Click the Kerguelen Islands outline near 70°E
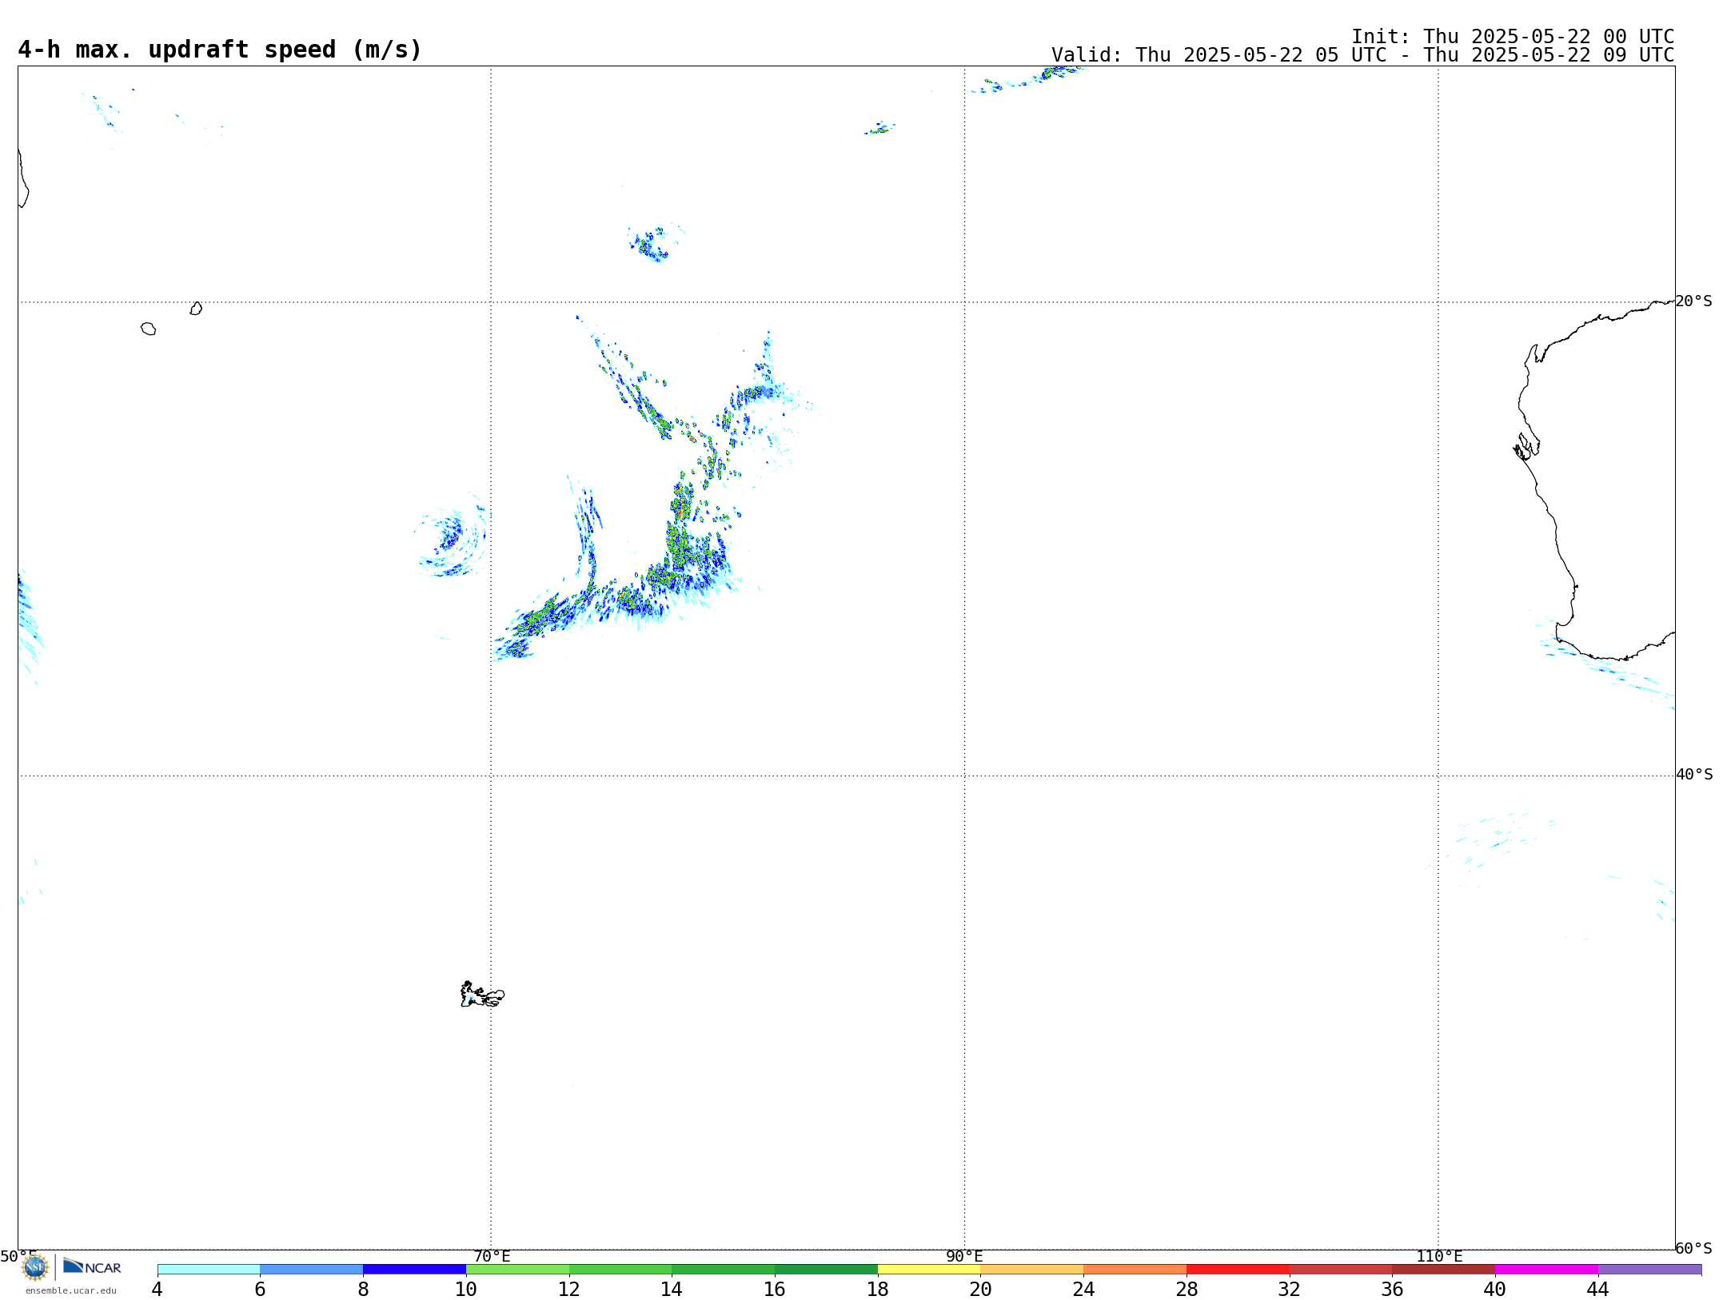1727x1300 pixels. tap(482, 995)
